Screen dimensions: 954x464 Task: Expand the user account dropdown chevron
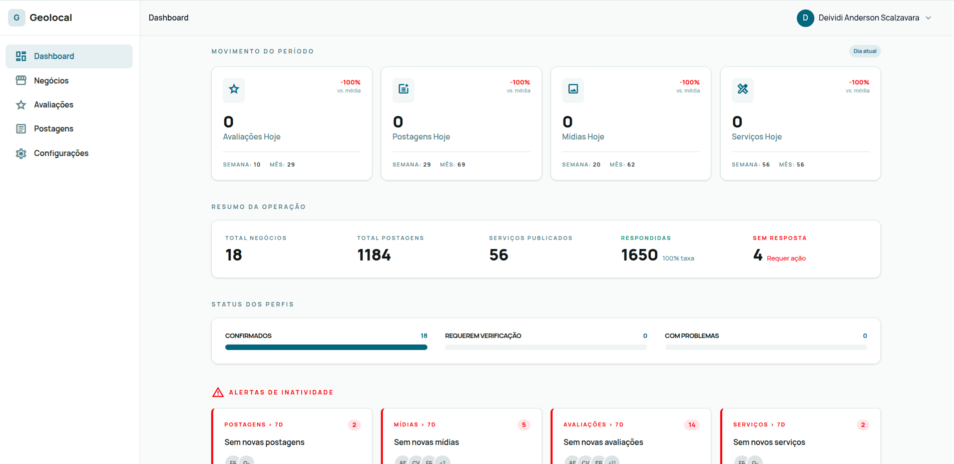click(x=928, y=18)
